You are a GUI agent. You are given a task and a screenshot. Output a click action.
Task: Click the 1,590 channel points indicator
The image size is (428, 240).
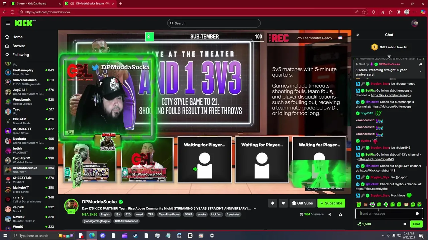[x=364, y=224]
